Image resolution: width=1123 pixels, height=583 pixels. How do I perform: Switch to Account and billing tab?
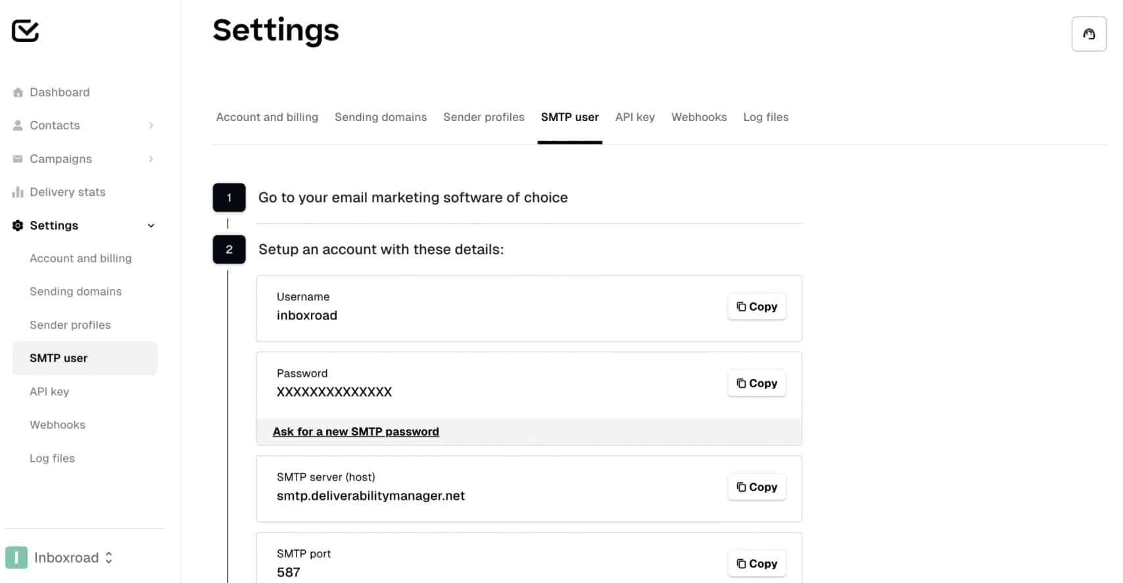[x=267, y=117]
